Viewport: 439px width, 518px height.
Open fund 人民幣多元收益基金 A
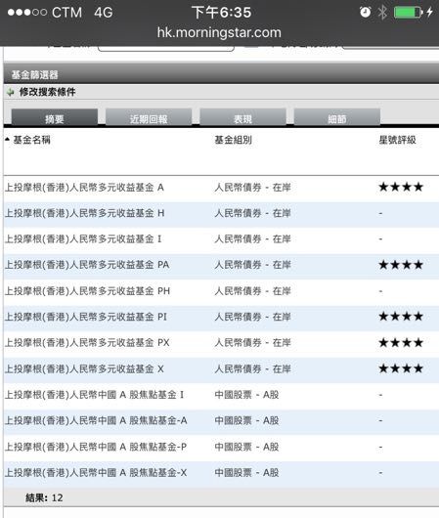(x=84, y=188)
